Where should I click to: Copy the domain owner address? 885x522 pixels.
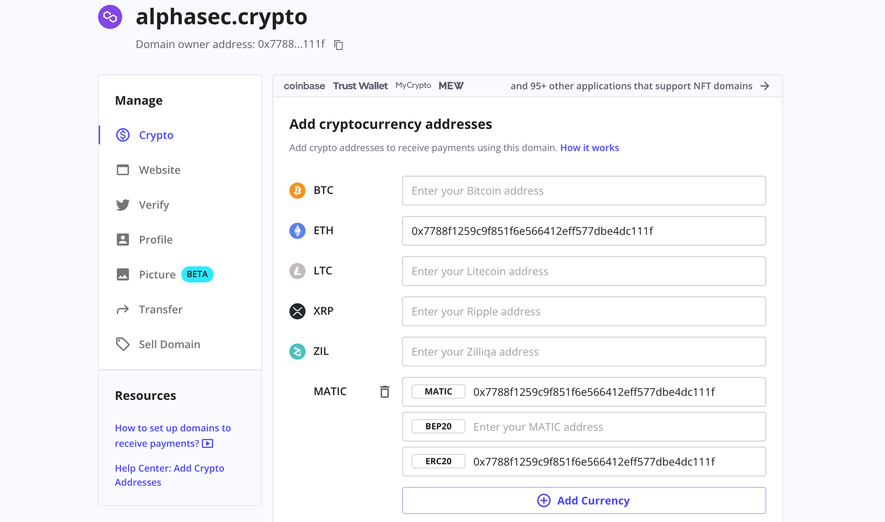(339, 45)
